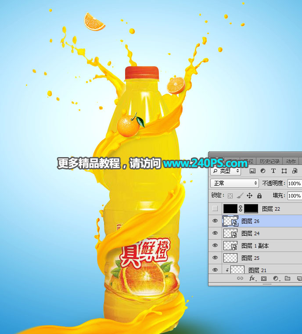
Task: Create new adjustment layer icon
Action: click(276, 278)
